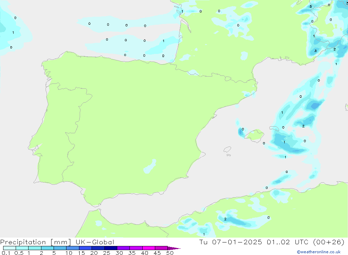Image resolution: width=348 pixels, height=255 pixels.
Task: Click the '50' legend scale label
Action: point(170,253)
